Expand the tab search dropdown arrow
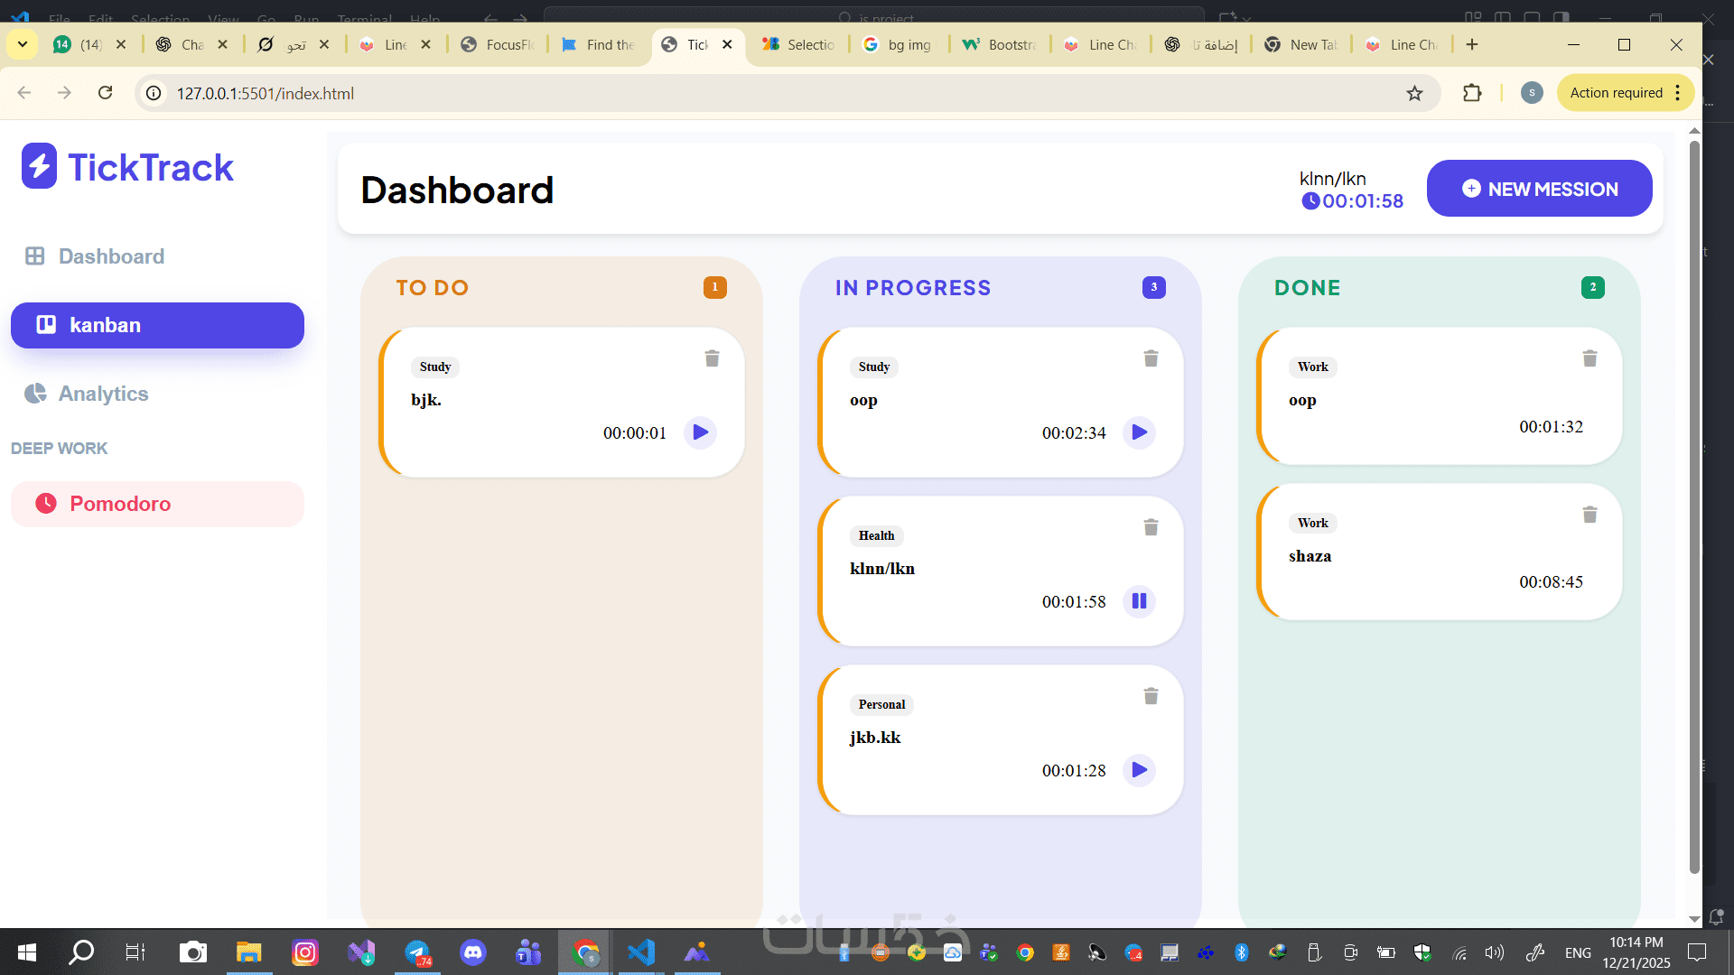This screenshot has width=1734, height=975. click(23, 44)
